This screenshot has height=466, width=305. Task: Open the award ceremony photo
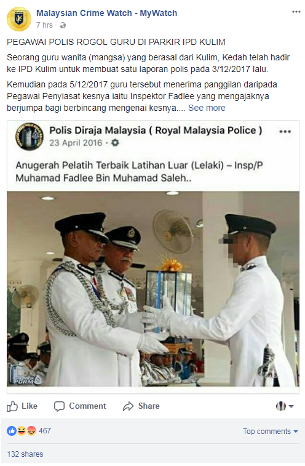click(153, 289)
